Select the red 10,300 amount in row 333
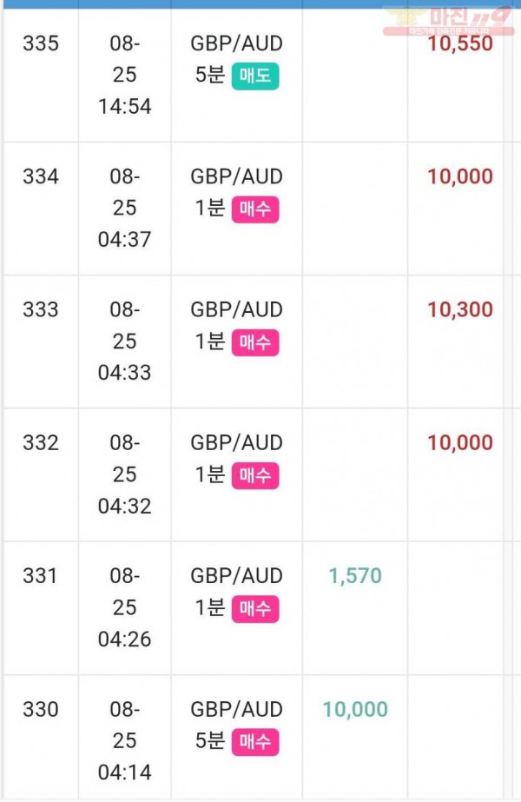 click(460, 309)
